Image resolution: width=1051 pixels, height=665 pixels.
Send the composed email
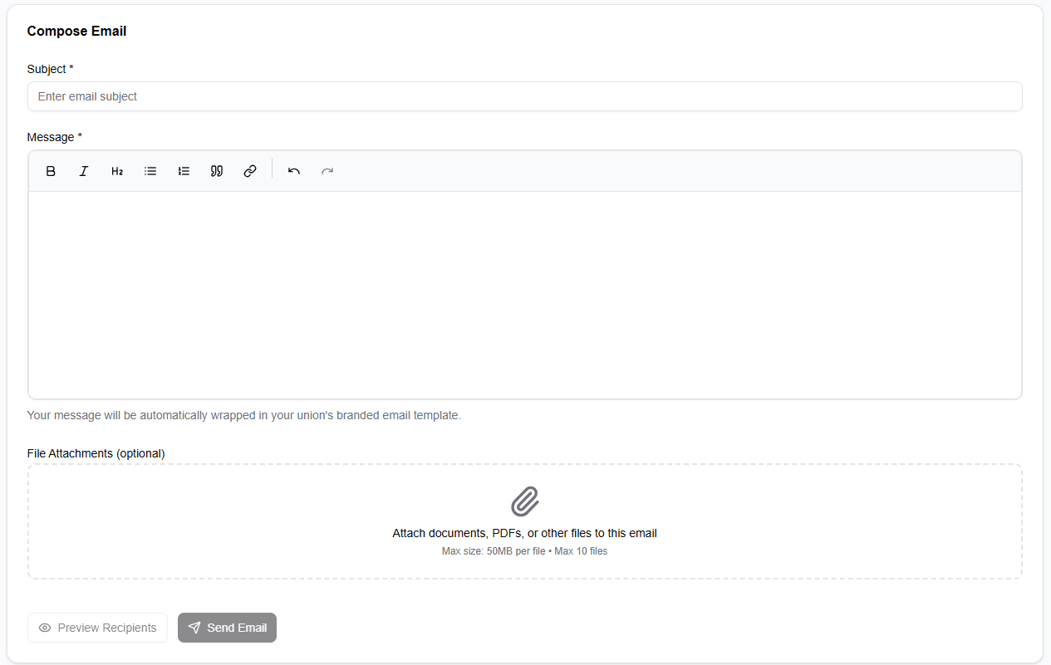click(x=227, y=628)
